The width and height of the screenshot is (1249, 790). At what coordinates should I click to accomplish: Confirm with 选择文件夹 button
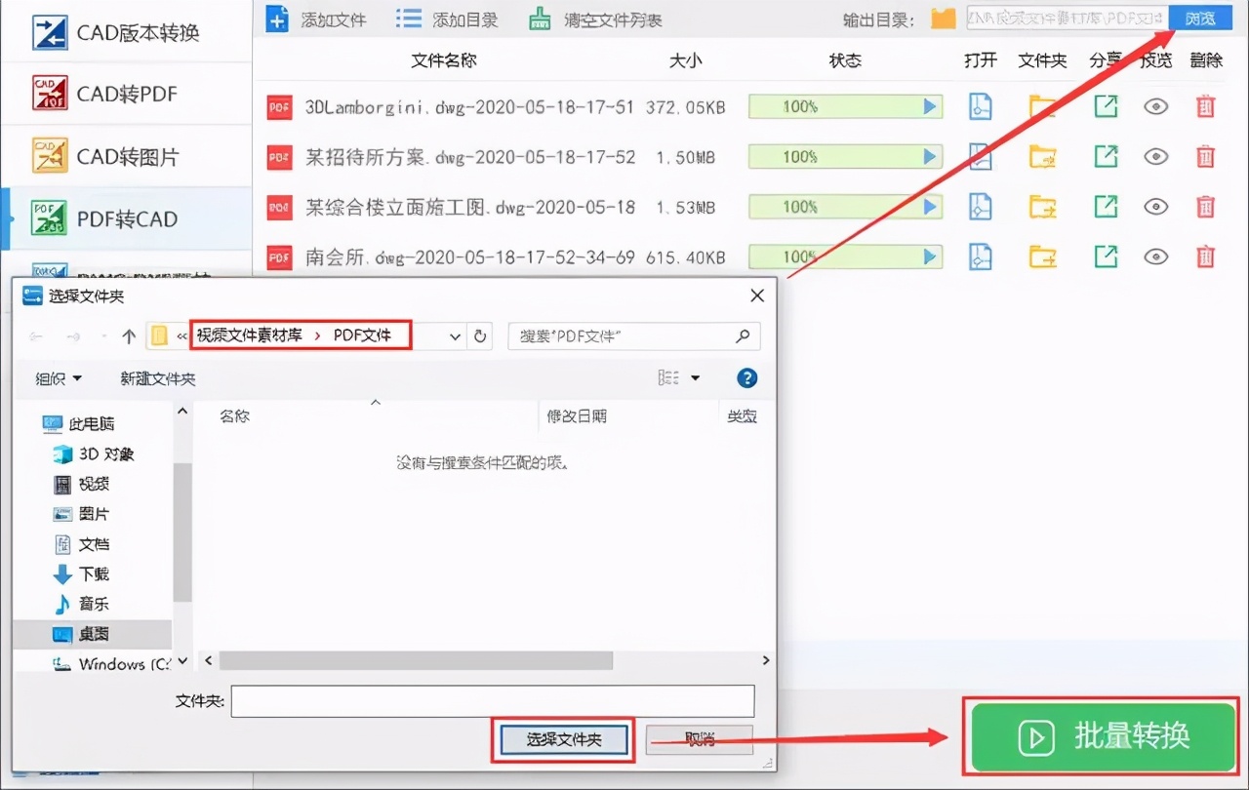click(x=564, y=739)
